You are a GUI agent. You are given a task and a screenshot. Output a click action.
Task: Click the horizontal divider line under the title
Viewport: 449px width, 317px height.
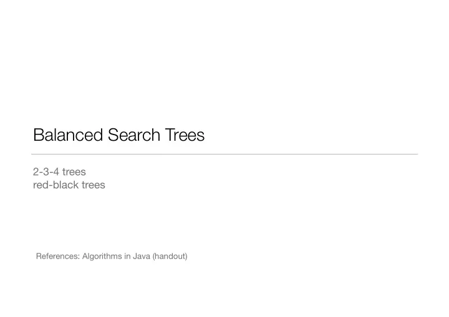point(224,154)
